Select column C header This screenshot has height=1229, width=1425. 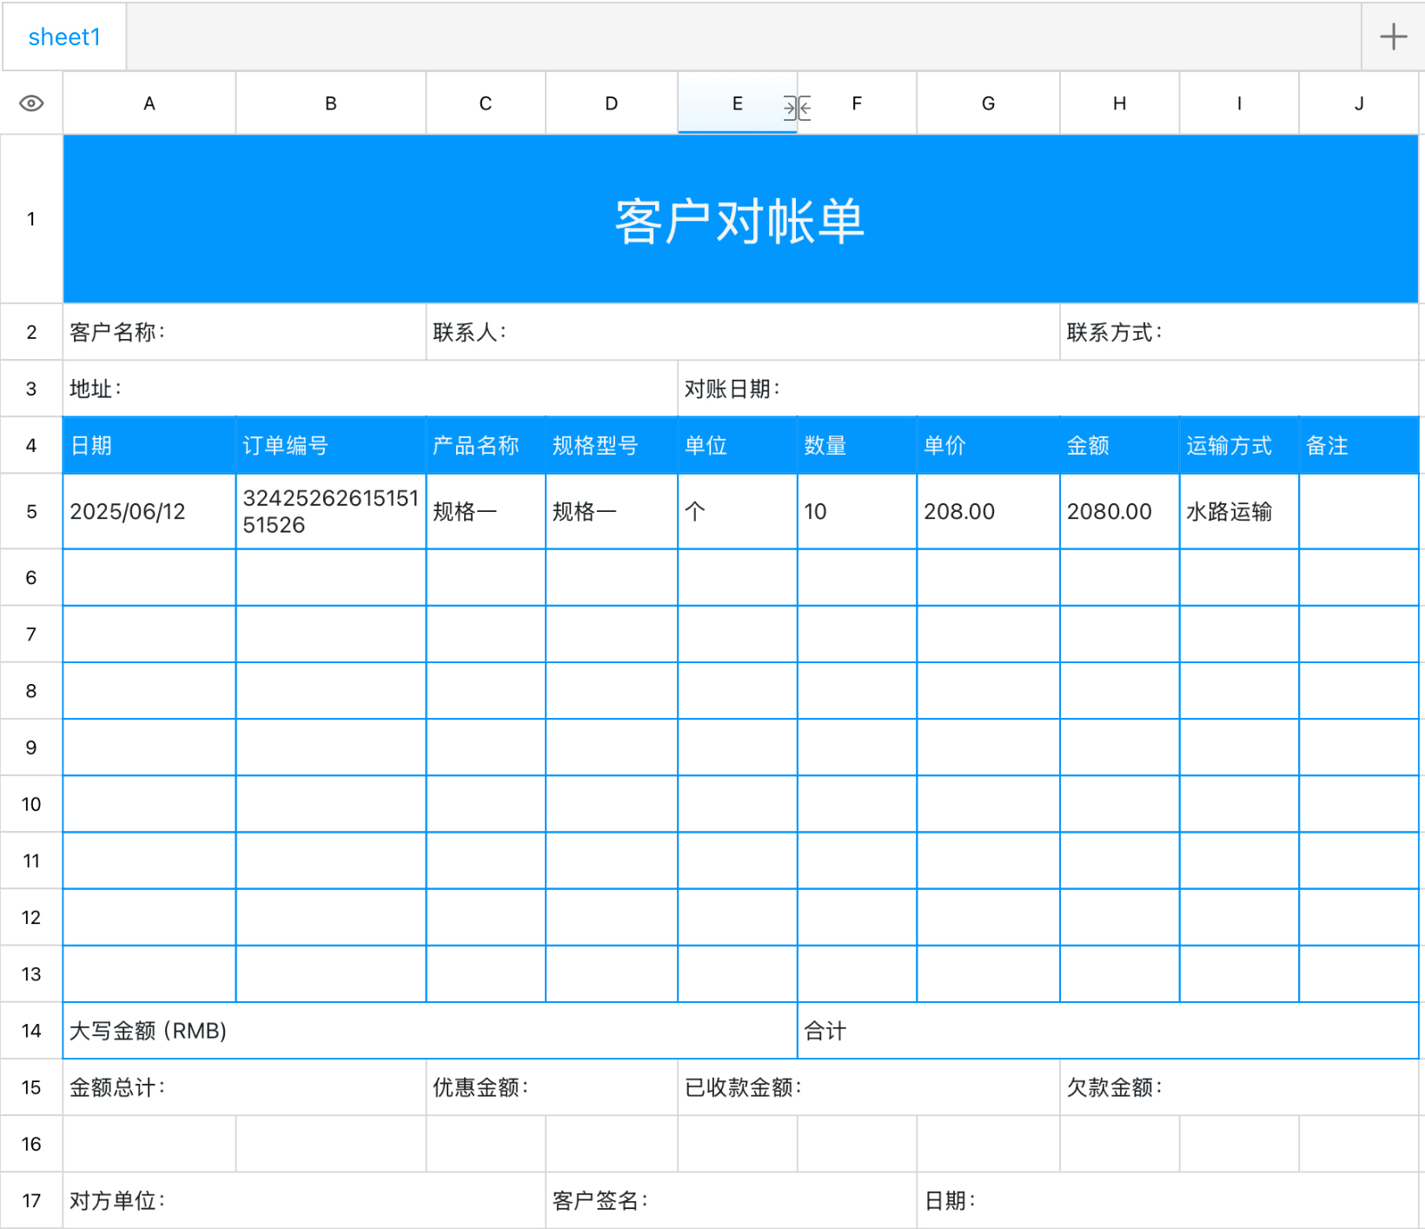(486, 103)
